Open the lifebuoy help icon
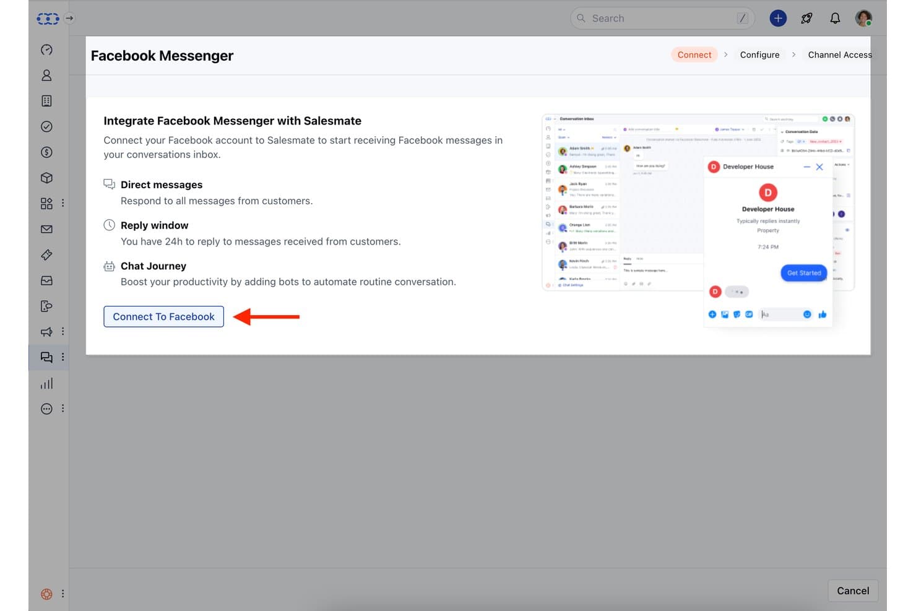Image resolution: width=916 pixels, height=611 pixels. (46, 594)
